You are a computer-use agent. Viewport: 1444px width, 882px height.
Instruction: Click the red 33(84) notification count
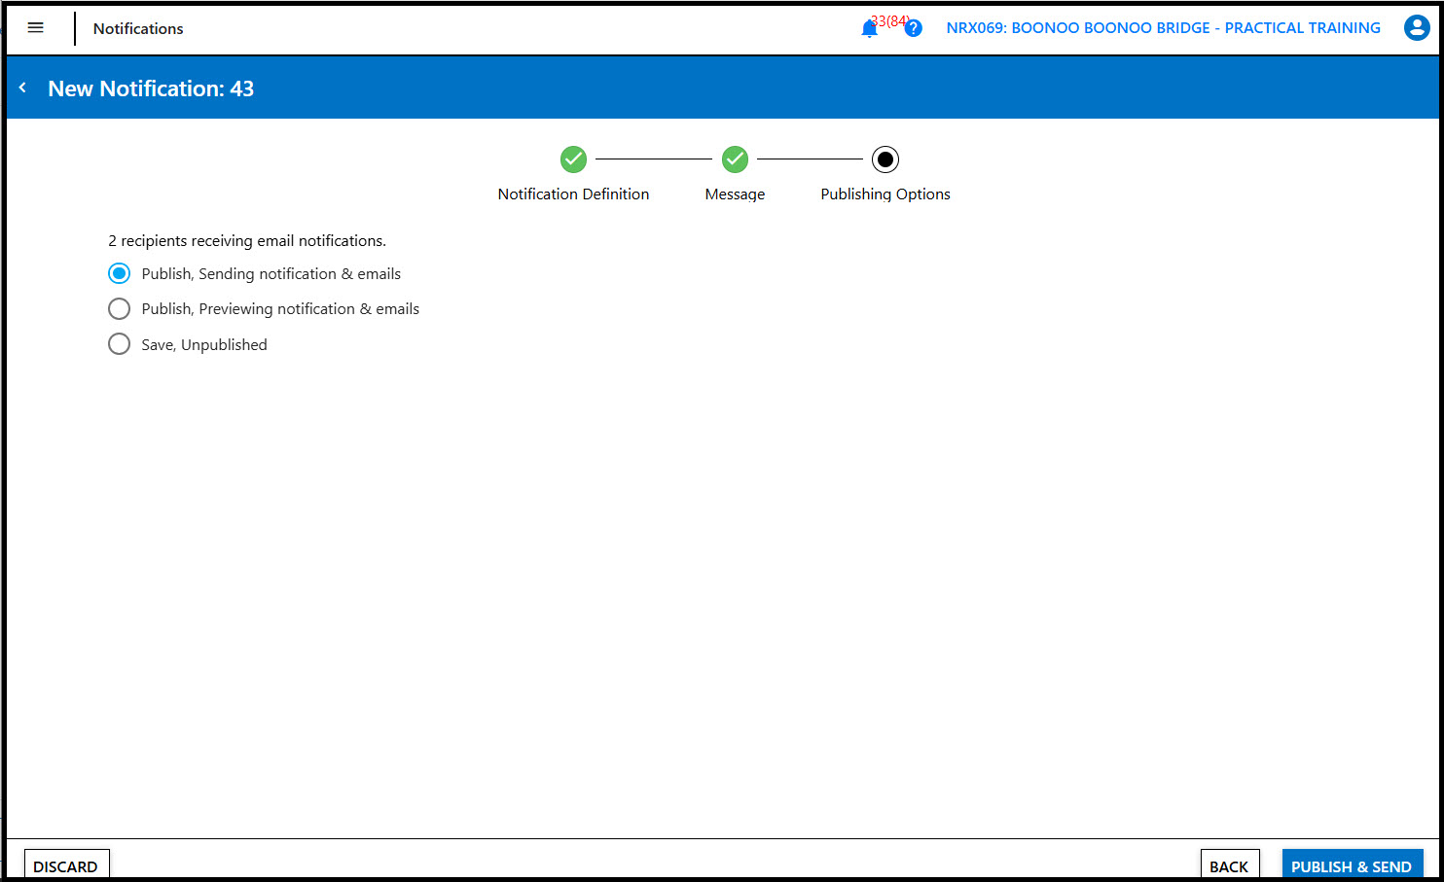pyautogui.click(x=889, y=20)
